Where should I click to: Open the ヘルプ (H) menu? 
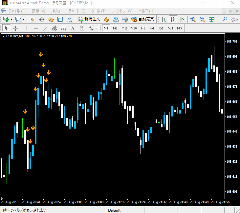pyautogui.click(x=146, y=11)
